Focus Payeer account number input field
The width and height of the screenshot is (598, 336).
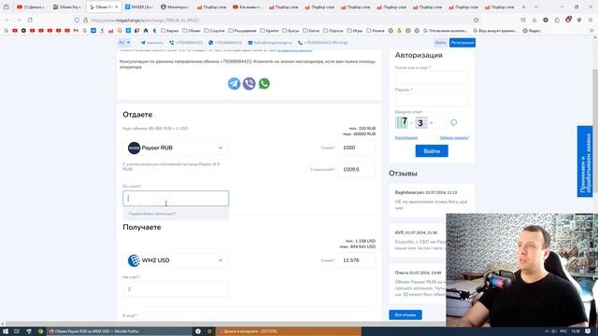pos(176,199)
